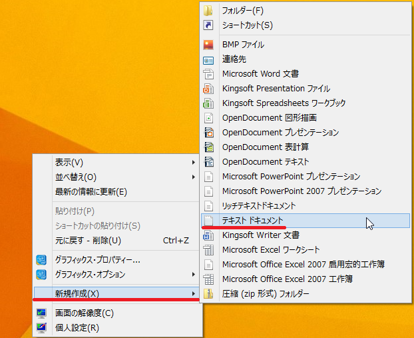Click the disabled ショートカットの貼り付け(S) entry
Screen dimensions: 414x338
click(x=97, y=226)
